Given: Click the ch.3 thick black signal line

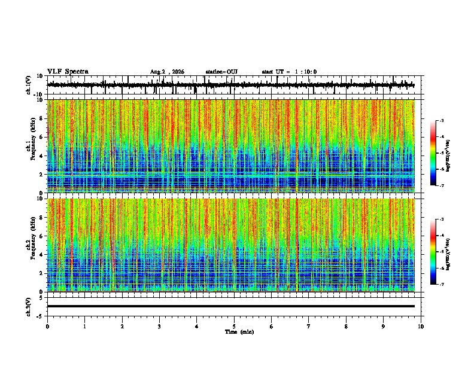Looking at the screenshot, I should [231, 306].
